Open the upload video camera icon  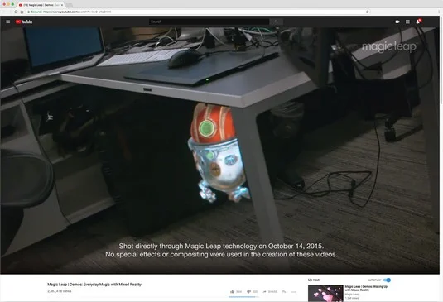397,22
